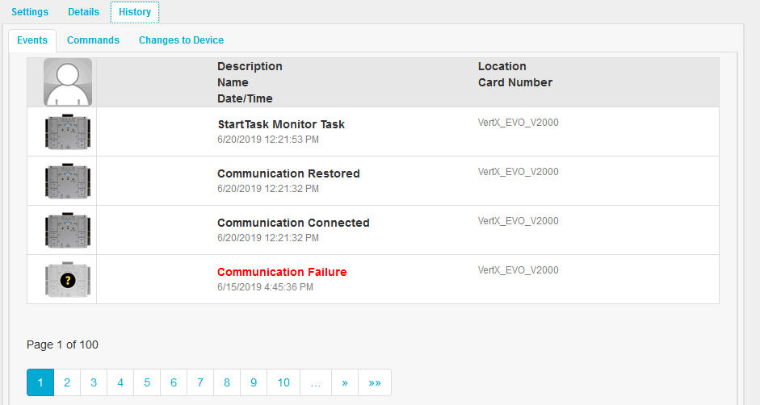Open the StartTask Monitor Task event
This screenshot has height=405, width=760.
281,124
